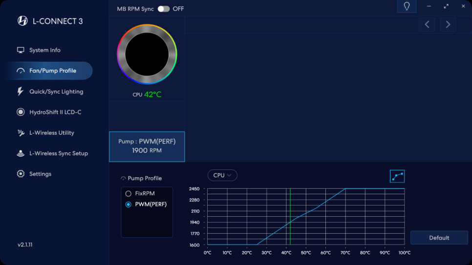Go to next device page arrow
This screenshot has width=472, height=265.
click(x=448, y=24)
